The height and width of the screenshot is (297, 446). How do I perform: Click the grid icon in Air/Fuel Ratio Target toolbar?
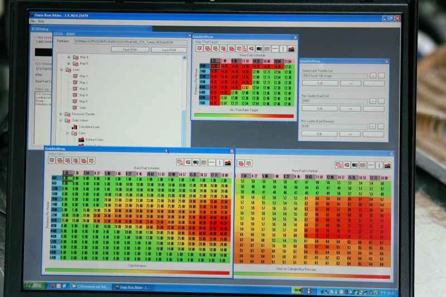[x=267, y=48]
